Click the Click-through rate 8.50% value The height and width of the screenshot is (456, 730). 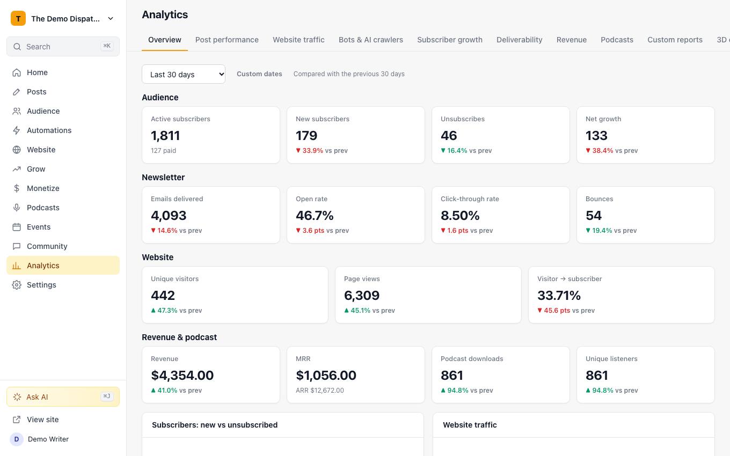[x=460, y=216]
